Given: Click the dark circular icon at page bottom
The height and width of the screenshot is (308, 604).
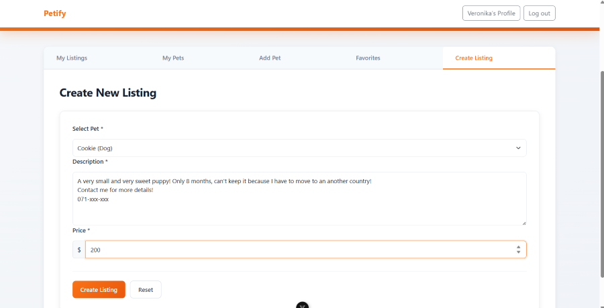Looking at the screenshot, I should [302, 305].
